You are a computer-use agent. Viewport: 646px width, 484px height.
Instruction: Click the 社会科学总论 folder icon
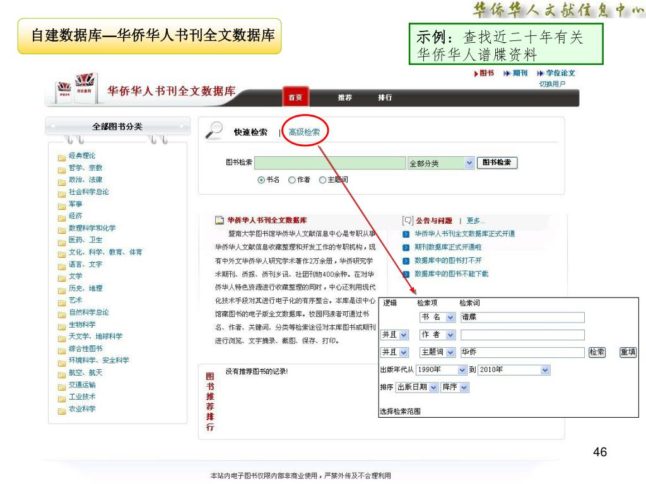pyautogui.click(x=62, y=194)
